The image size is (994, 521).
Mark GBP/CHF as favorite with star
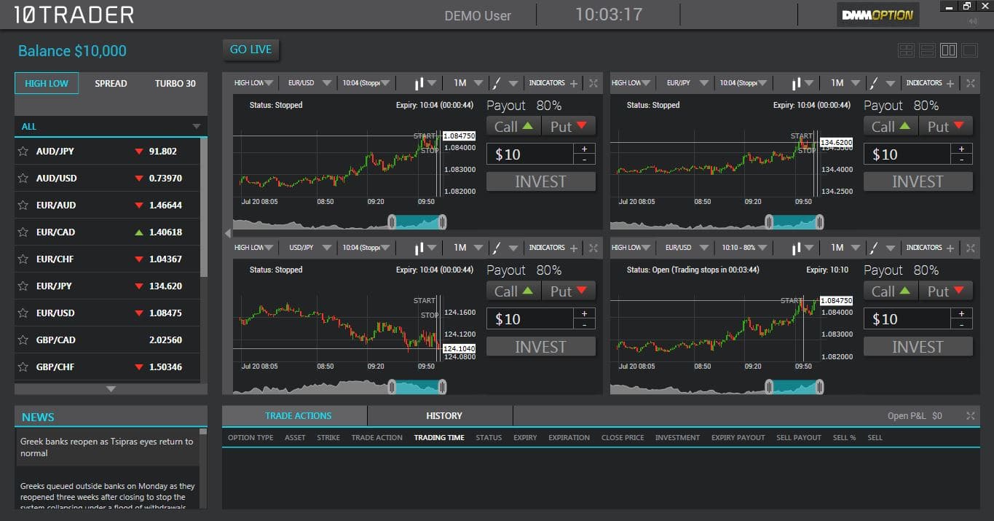[x=23, y=367]
